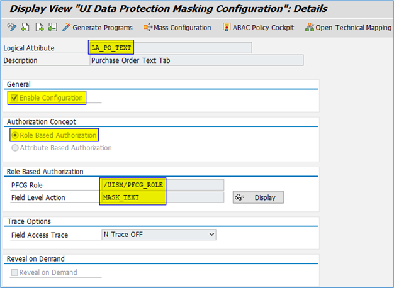This screenshot has height=288, width=394.
Task: Open Mass Configuration from the toolbar
Action: click(x=177, y=28)
